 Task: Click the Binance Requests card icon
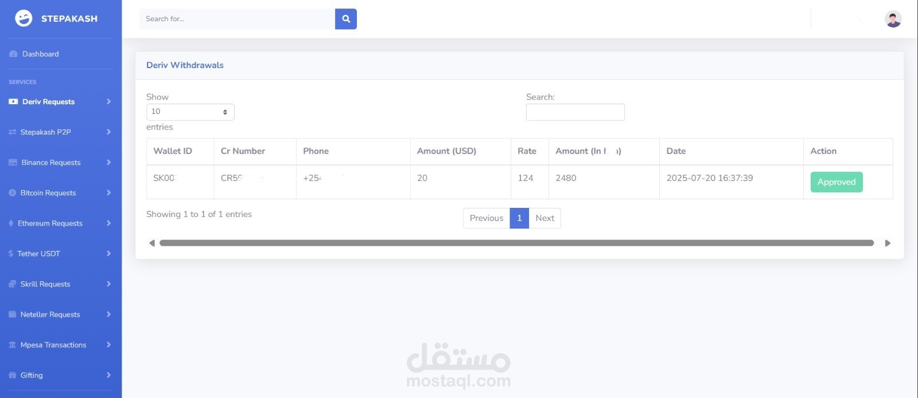click(13, 162)
